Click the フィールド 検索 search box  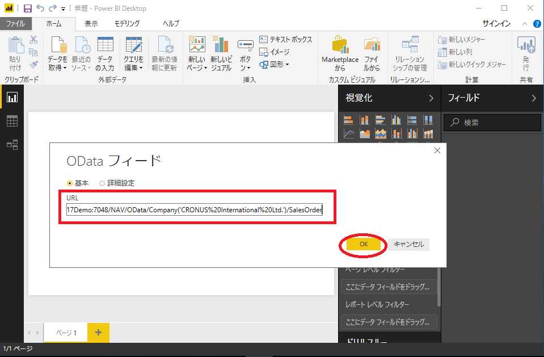pyautogui.click(x=492, y=123)
